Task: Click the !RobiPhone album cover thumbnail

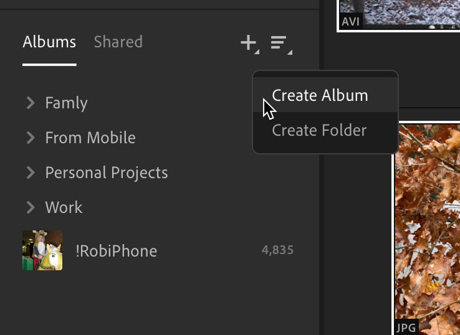Action: pyautogui.click(x=42, y=250)
